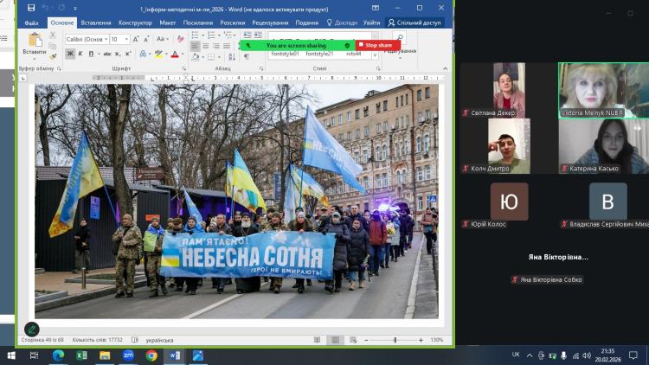Click the Increase font size icon

point(136,39)
